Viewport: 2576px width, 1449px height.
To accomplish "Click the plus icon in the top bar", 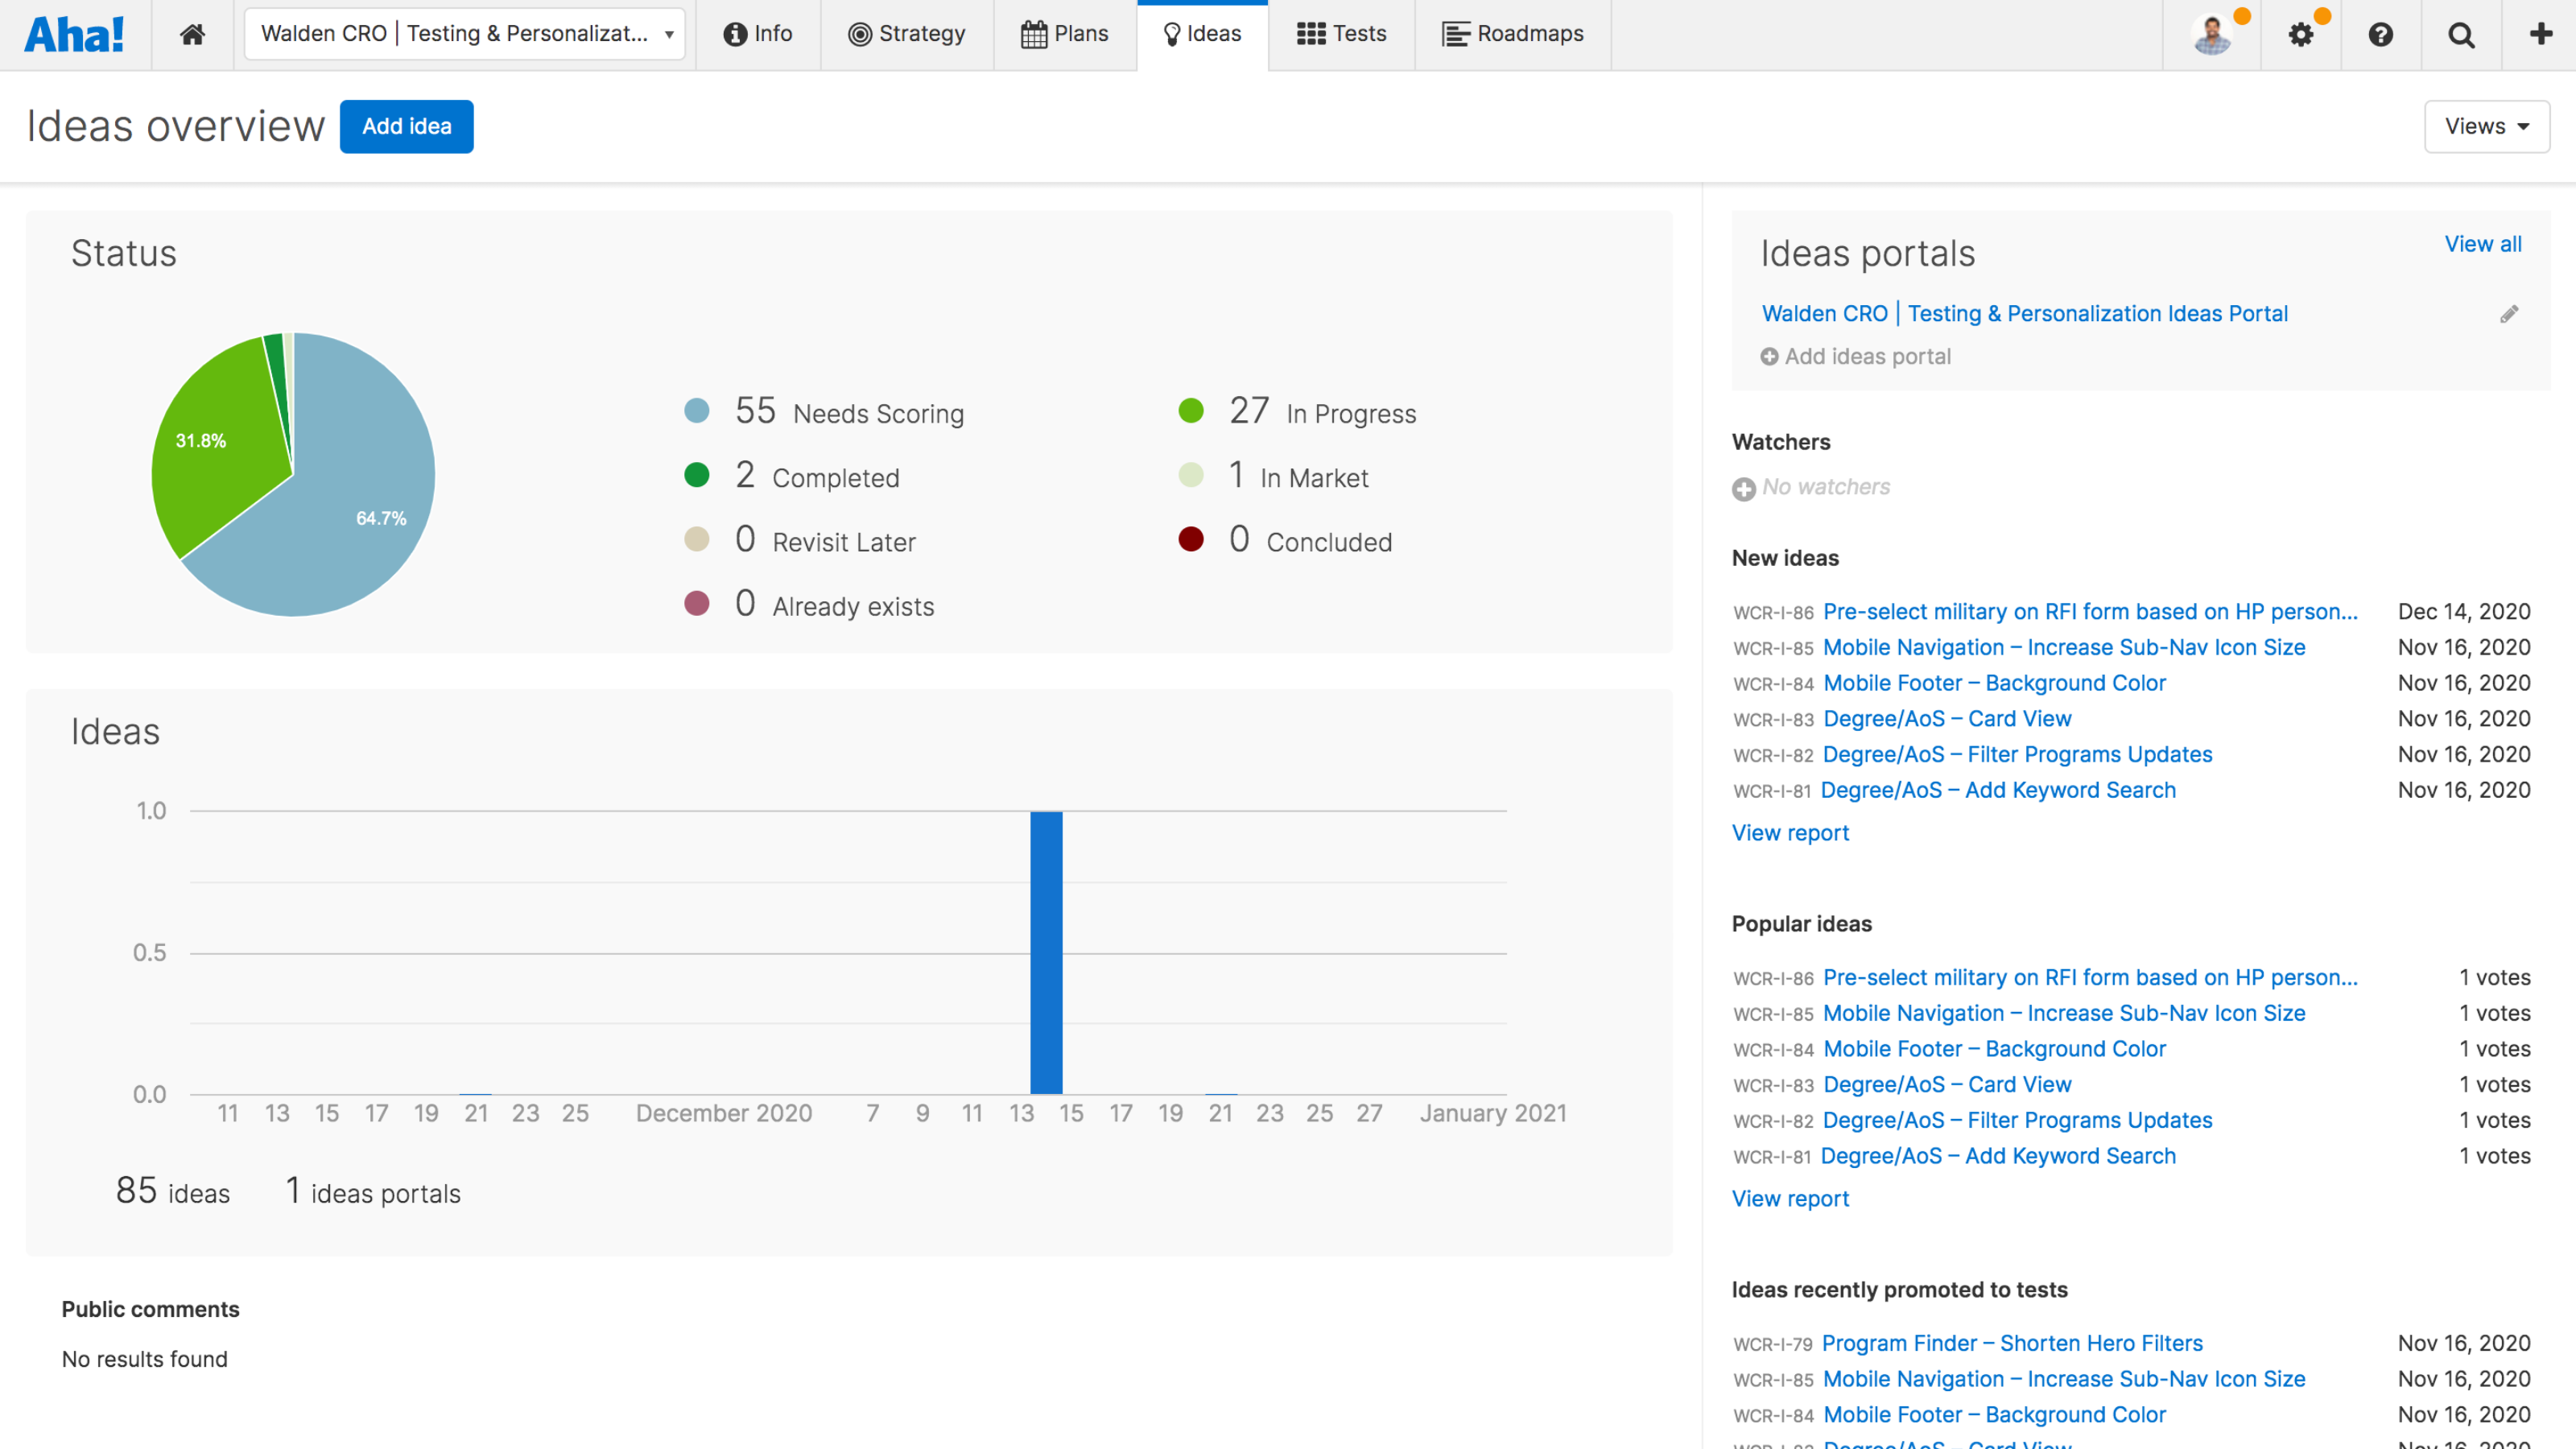I will (x=2540, y=34).
